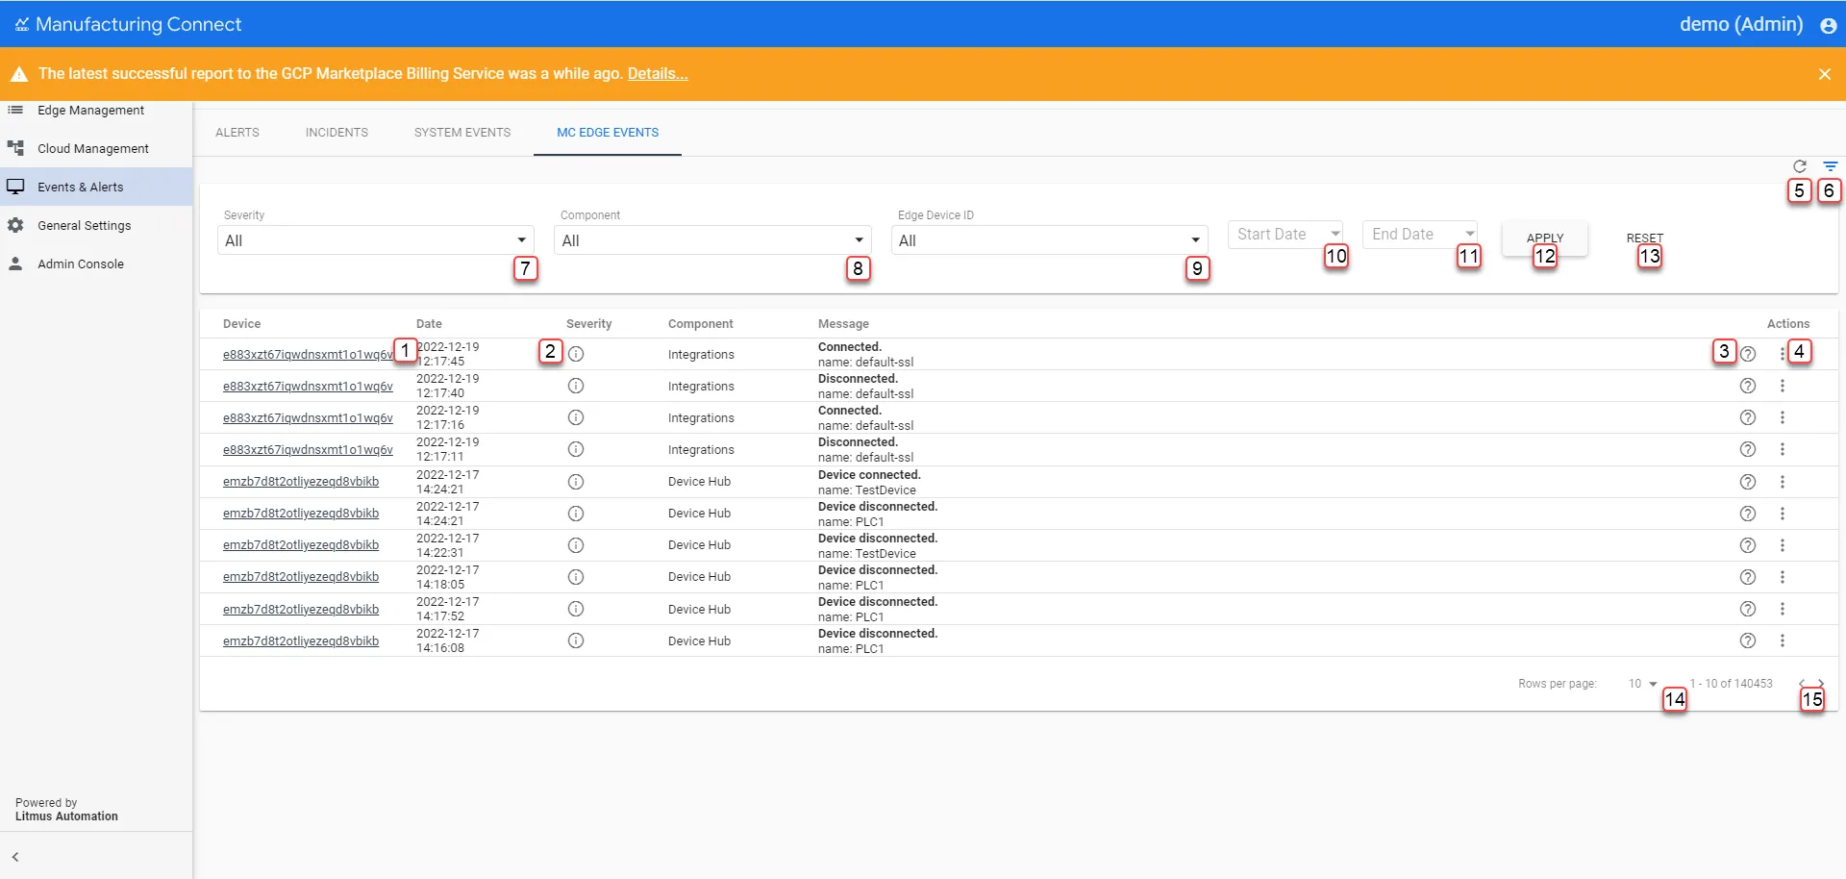The image size is (1846, 879).
Task: Open the End Date picker
Action: click(x=1420, y=235)
